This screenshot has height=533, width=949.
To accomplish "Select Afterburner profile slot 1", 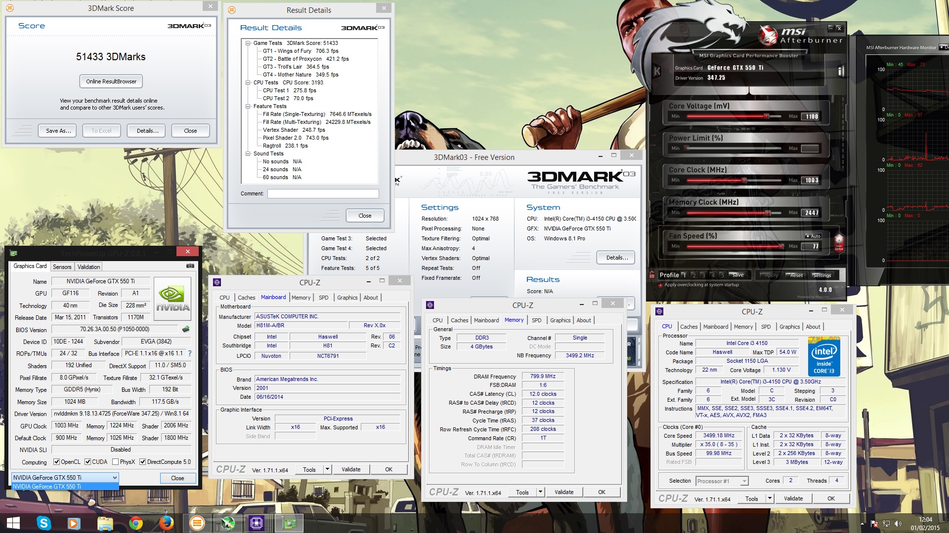I will point(684,275).
